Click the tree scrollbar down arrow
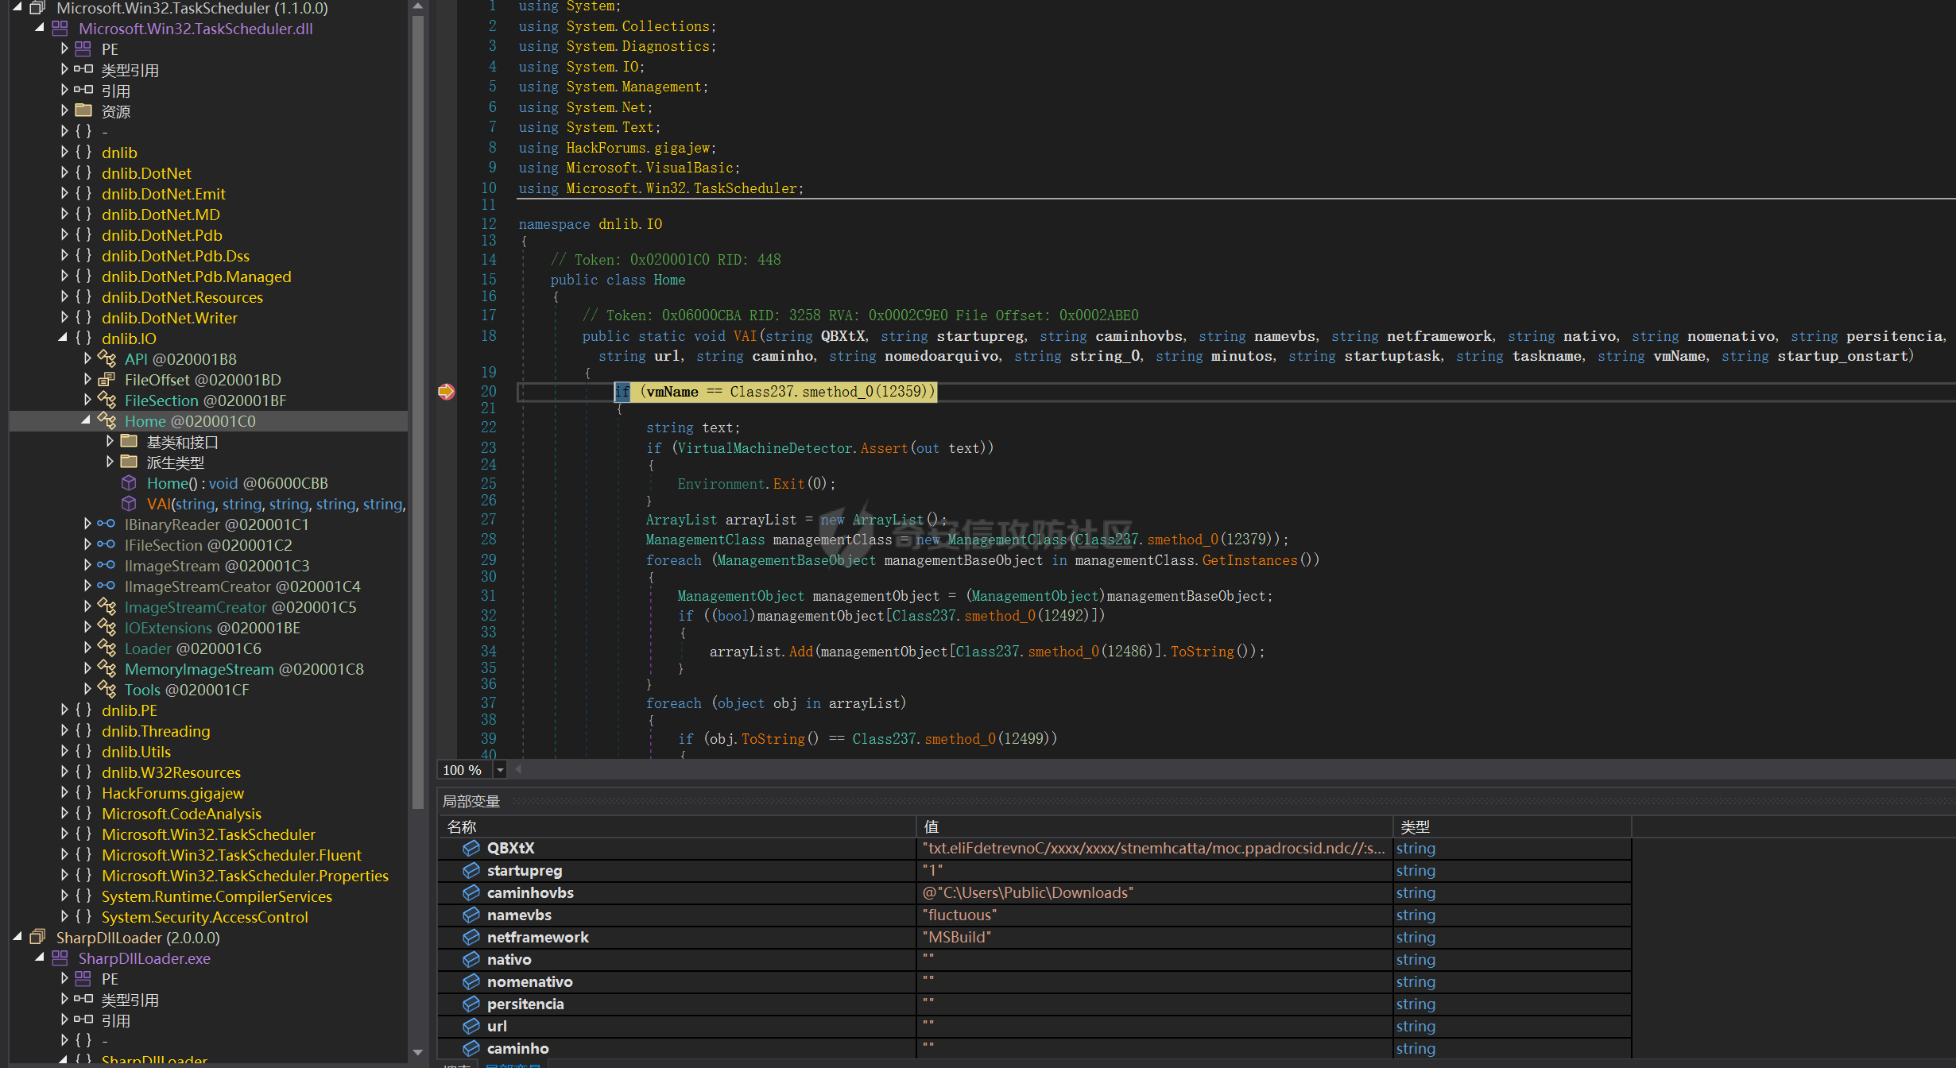This screenshot has height=1068, width=1956. pos(417,1053)
